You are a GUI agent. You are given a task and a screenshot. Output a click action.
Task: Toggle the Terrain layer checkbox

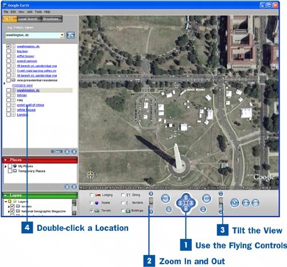tap(92, 210)
